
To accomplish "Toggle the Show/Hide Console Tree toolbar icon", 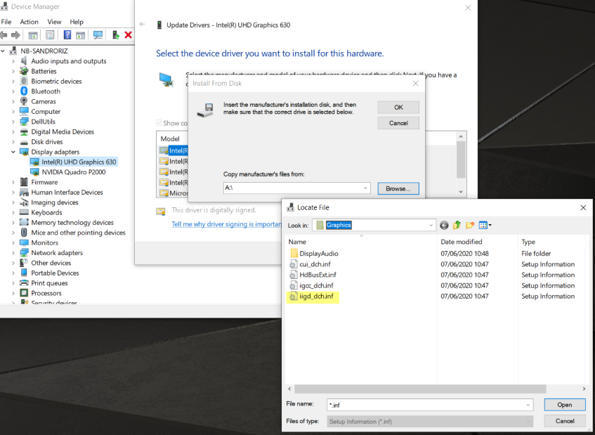I will (x=33, y=35).
